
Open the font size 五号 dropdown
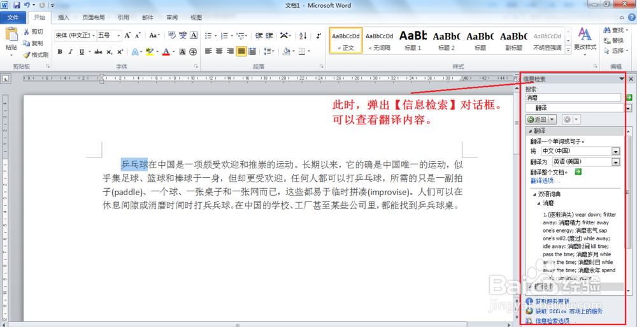pos(119,36)
